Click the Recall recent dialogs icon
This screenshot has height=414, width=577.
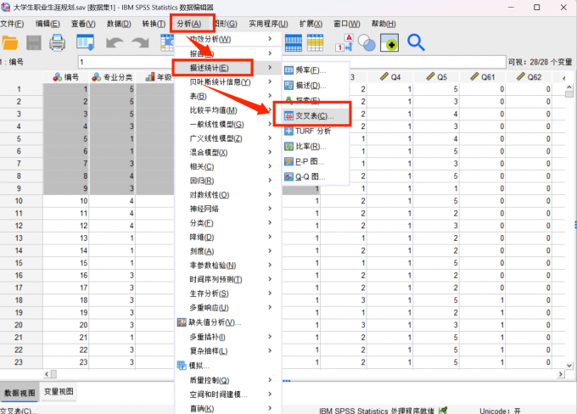point(86,42)
